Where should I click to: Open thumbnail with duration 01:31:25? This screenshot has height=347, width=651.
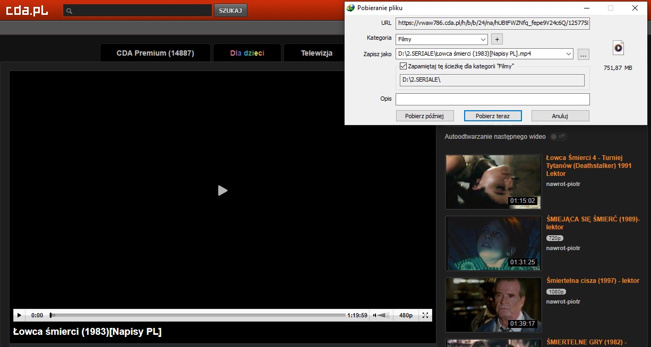tap(493, 243)
